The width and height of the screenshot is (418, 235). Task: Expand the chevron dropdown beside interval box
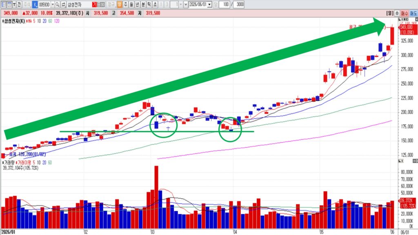click(186, 4)
